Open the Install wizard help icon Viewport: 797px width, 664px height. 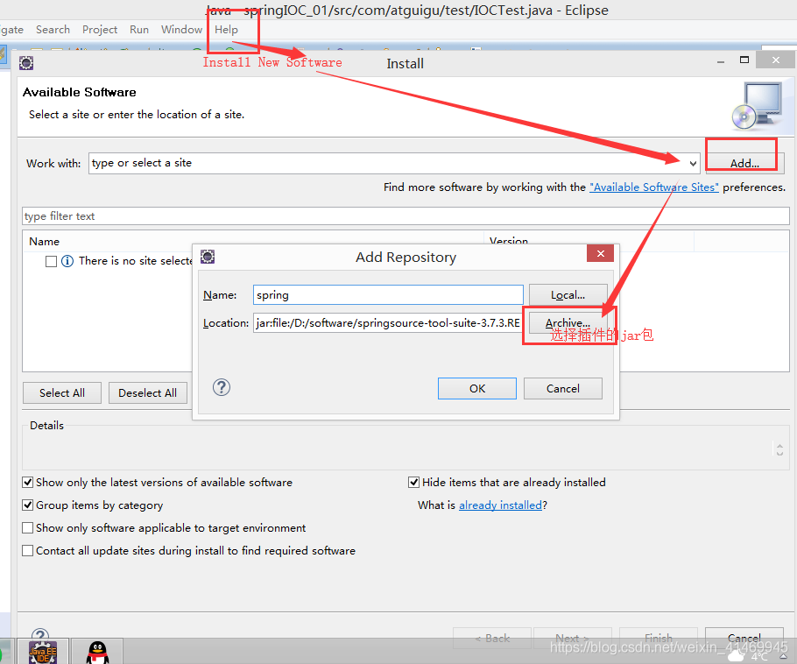pos(40,634)
